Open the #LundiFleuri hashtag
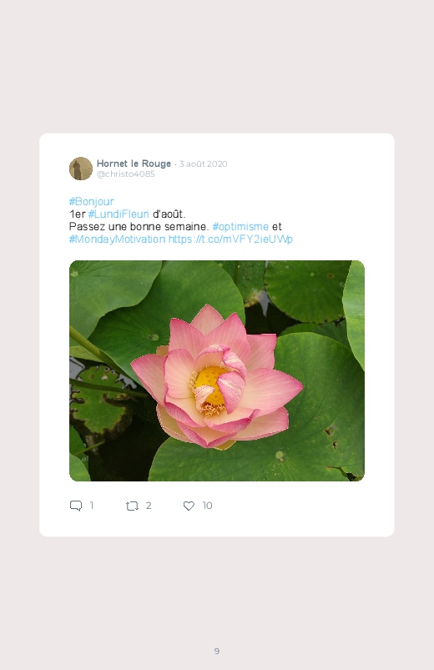 pyautogui.click(x=119, y=214)
